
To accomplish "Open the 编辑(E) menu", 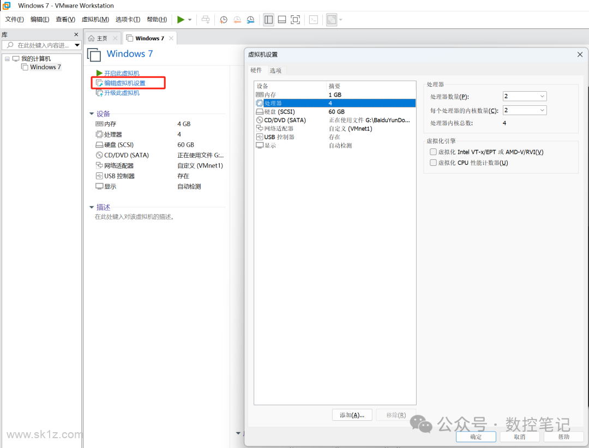I will click(x=40, y=20).
